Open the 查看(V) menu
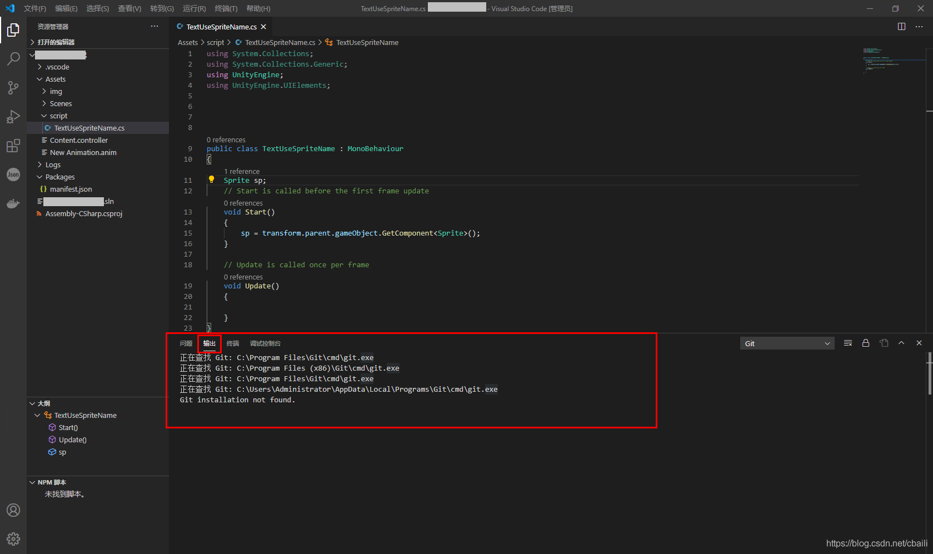933x554 pixels. coord(129,8)
